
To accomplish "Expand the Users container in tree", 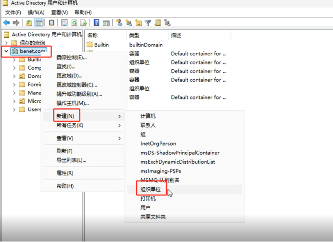I will point(14,109).
